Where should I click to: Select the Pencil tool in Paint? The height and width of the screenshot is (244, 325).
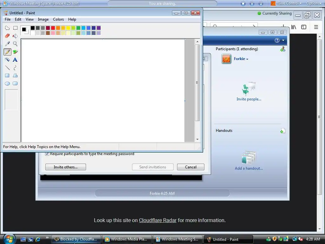(7, 52)
